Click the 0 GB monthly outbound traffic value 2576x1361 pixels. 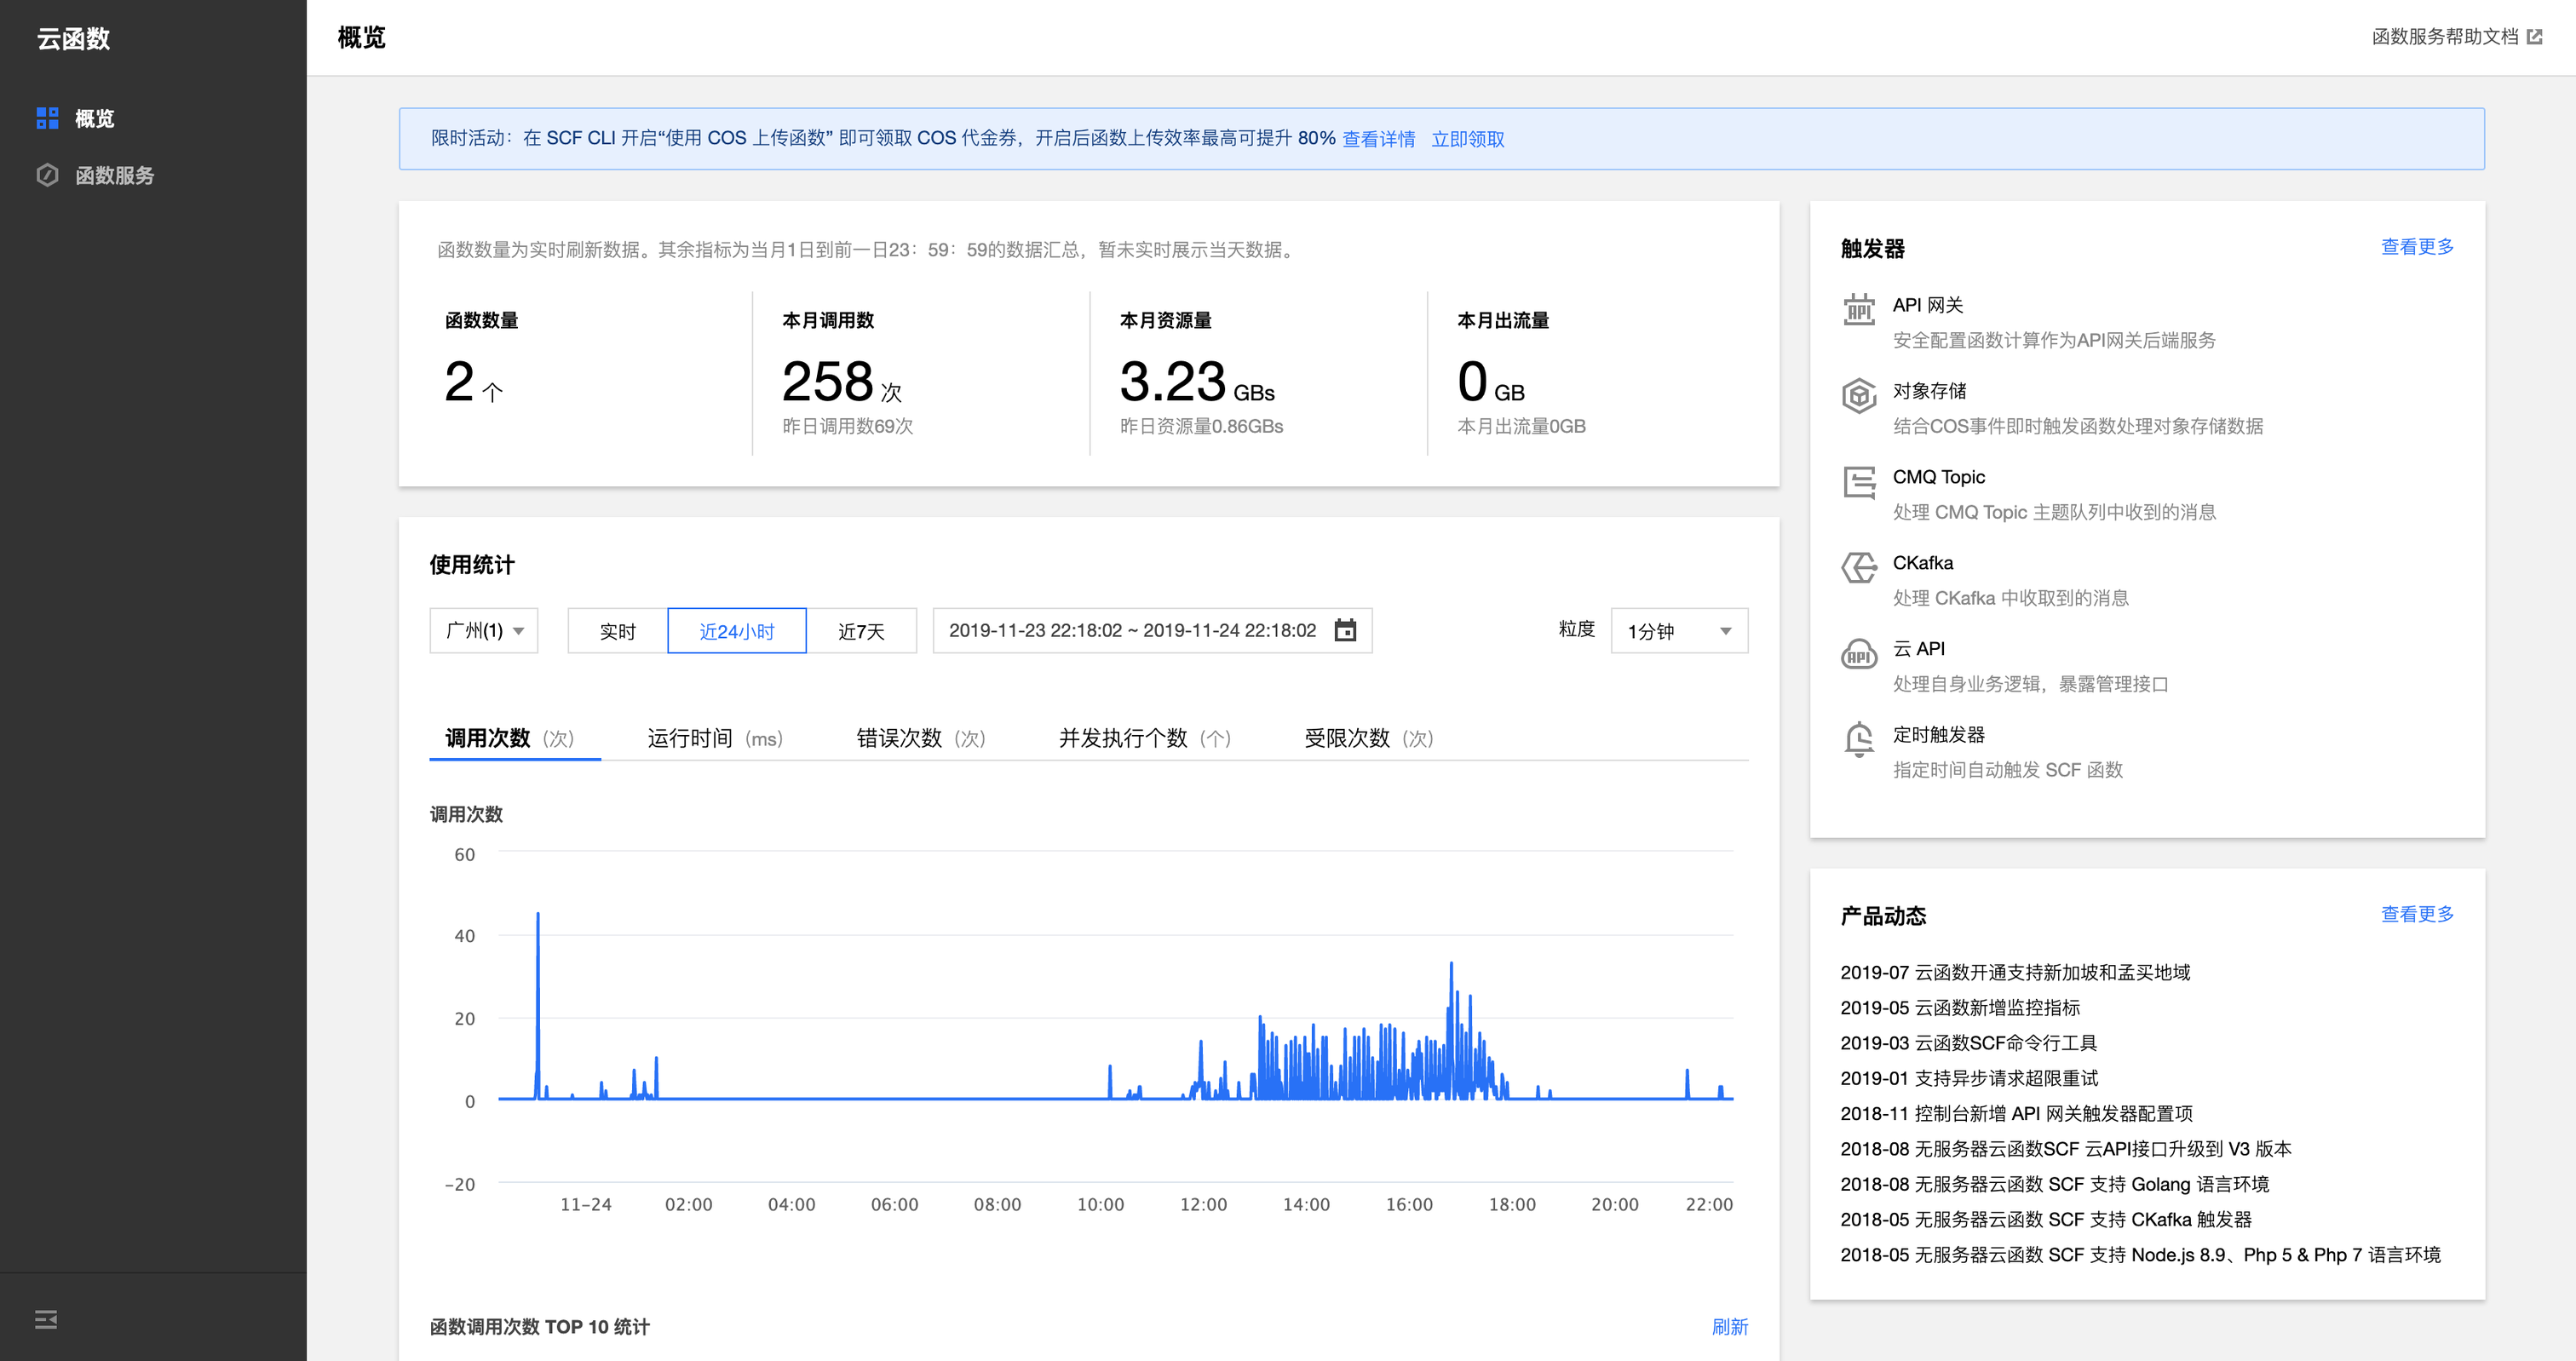pyautogui.click(x=1491, y=382)
